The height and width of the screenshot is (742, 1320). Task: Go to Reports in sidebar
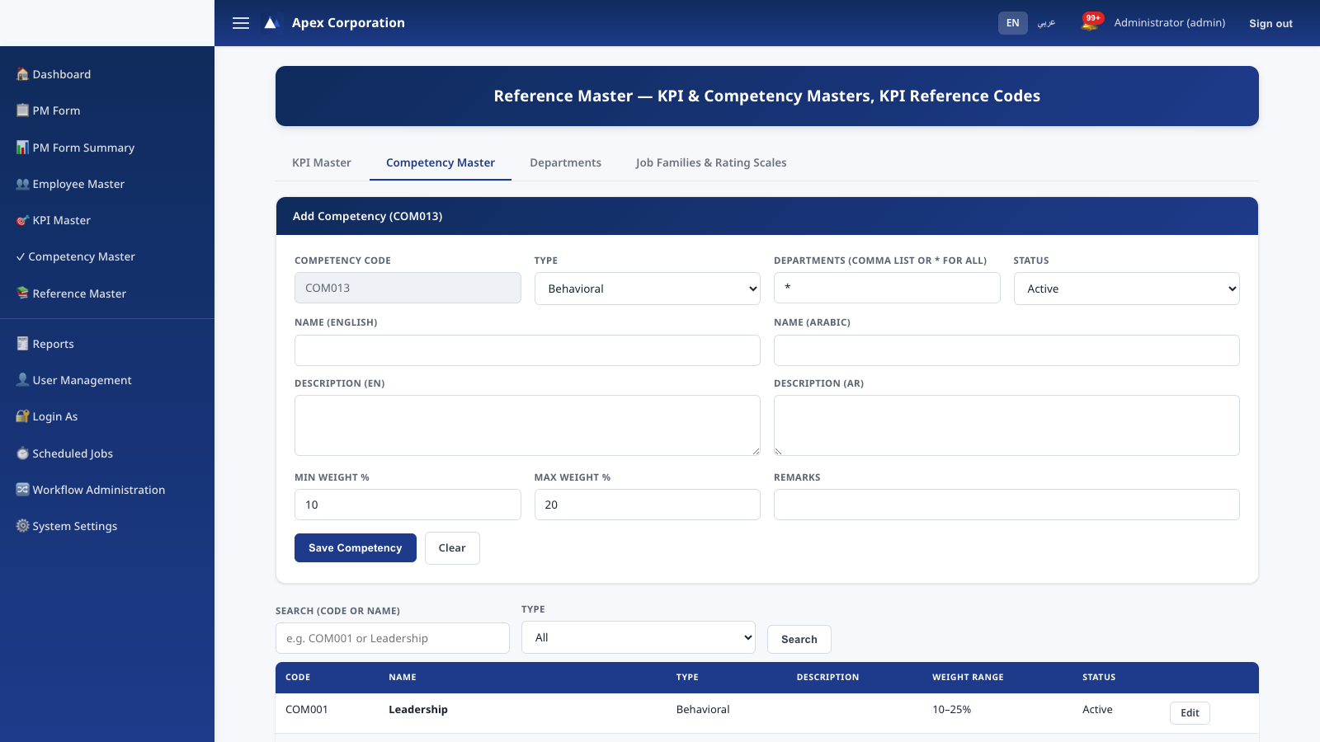[x=107, y=344]
